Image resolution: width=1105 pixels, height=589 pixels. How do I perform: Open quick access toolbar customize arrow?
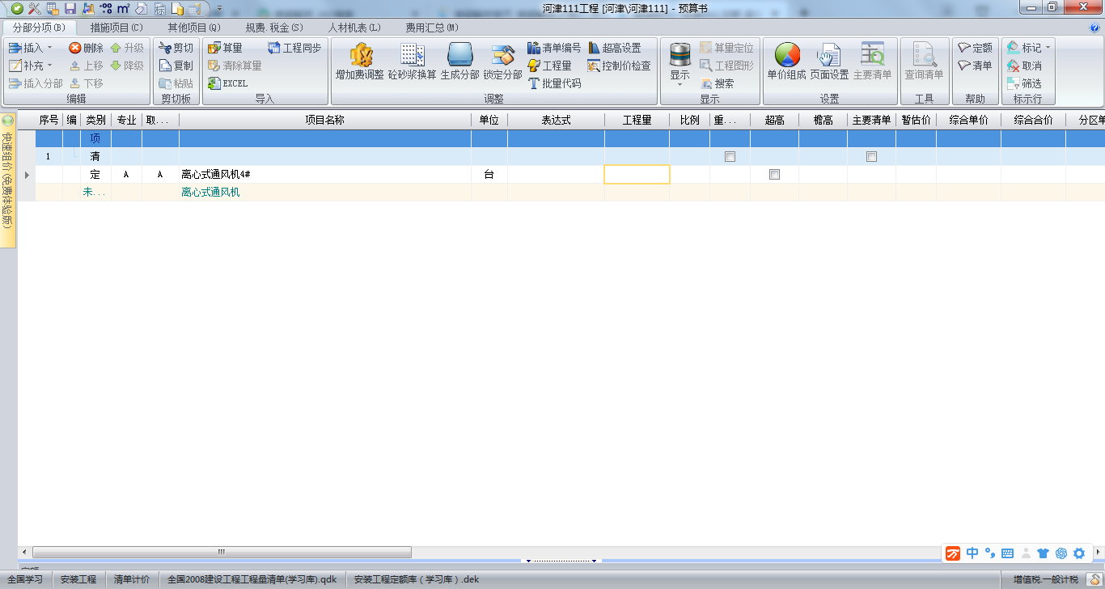coord(219,8)
